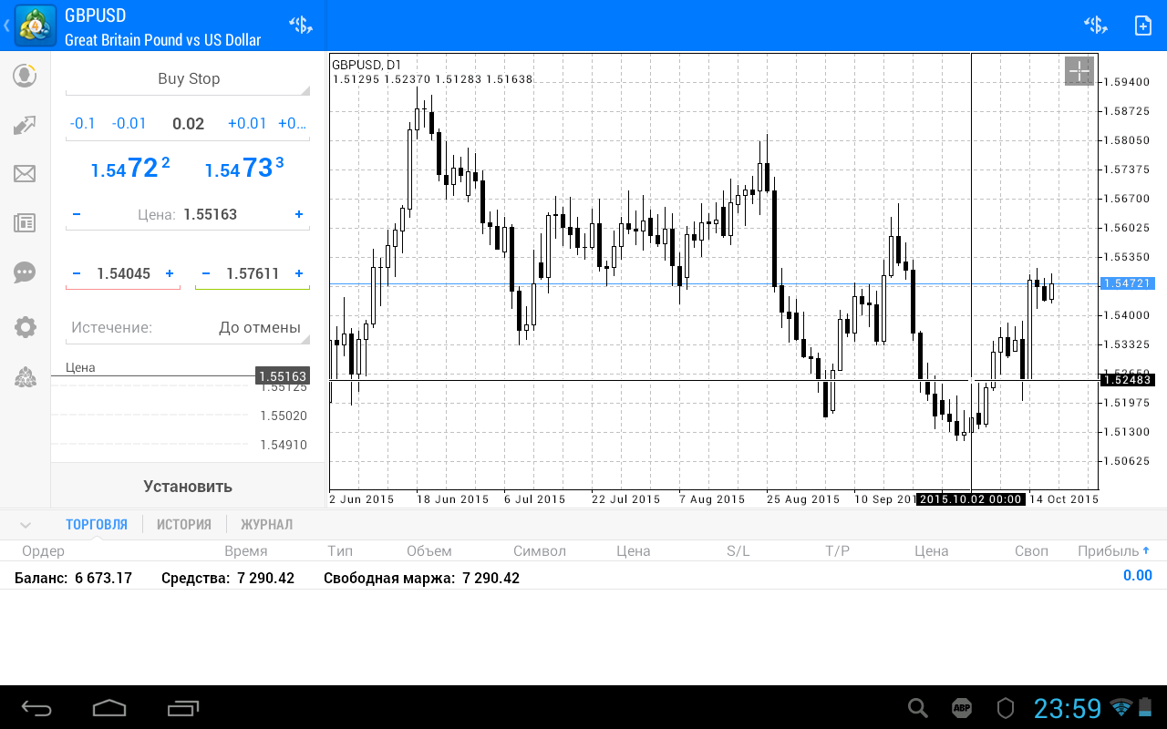
Task: Open the Mailbox envelope icon
Action: pyautogui.click(x=25, y=173)
